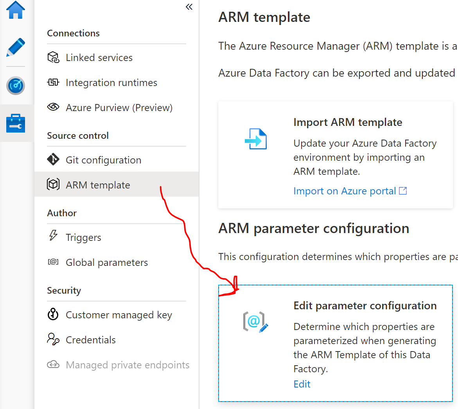Viewport: 458px width, 409px height.
Task: Click the Author section heading
Action: 62,213
